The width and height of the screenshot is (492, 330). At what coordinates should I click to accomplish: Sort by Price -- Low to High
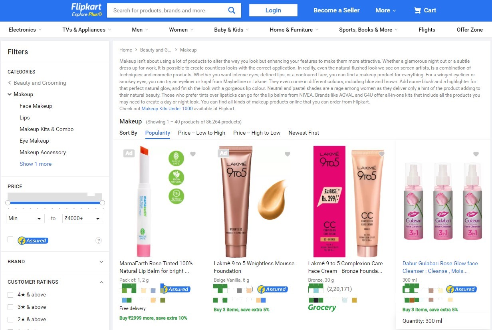(202, 133)
